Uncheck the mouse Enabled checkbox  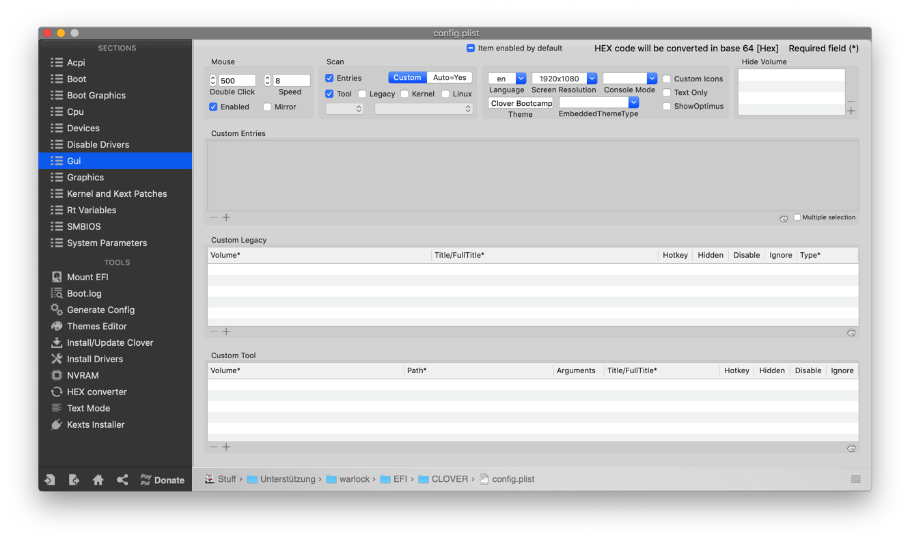(213, 107)
